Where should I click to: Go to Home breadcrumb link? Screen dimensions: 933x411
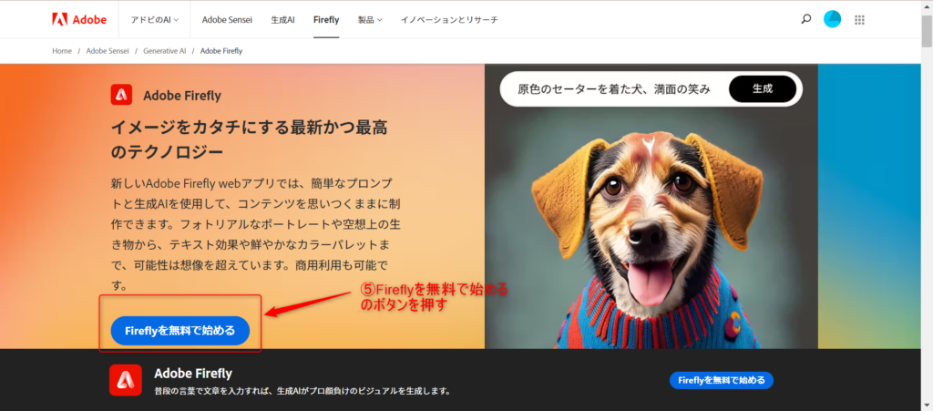[x=62, y=51]
